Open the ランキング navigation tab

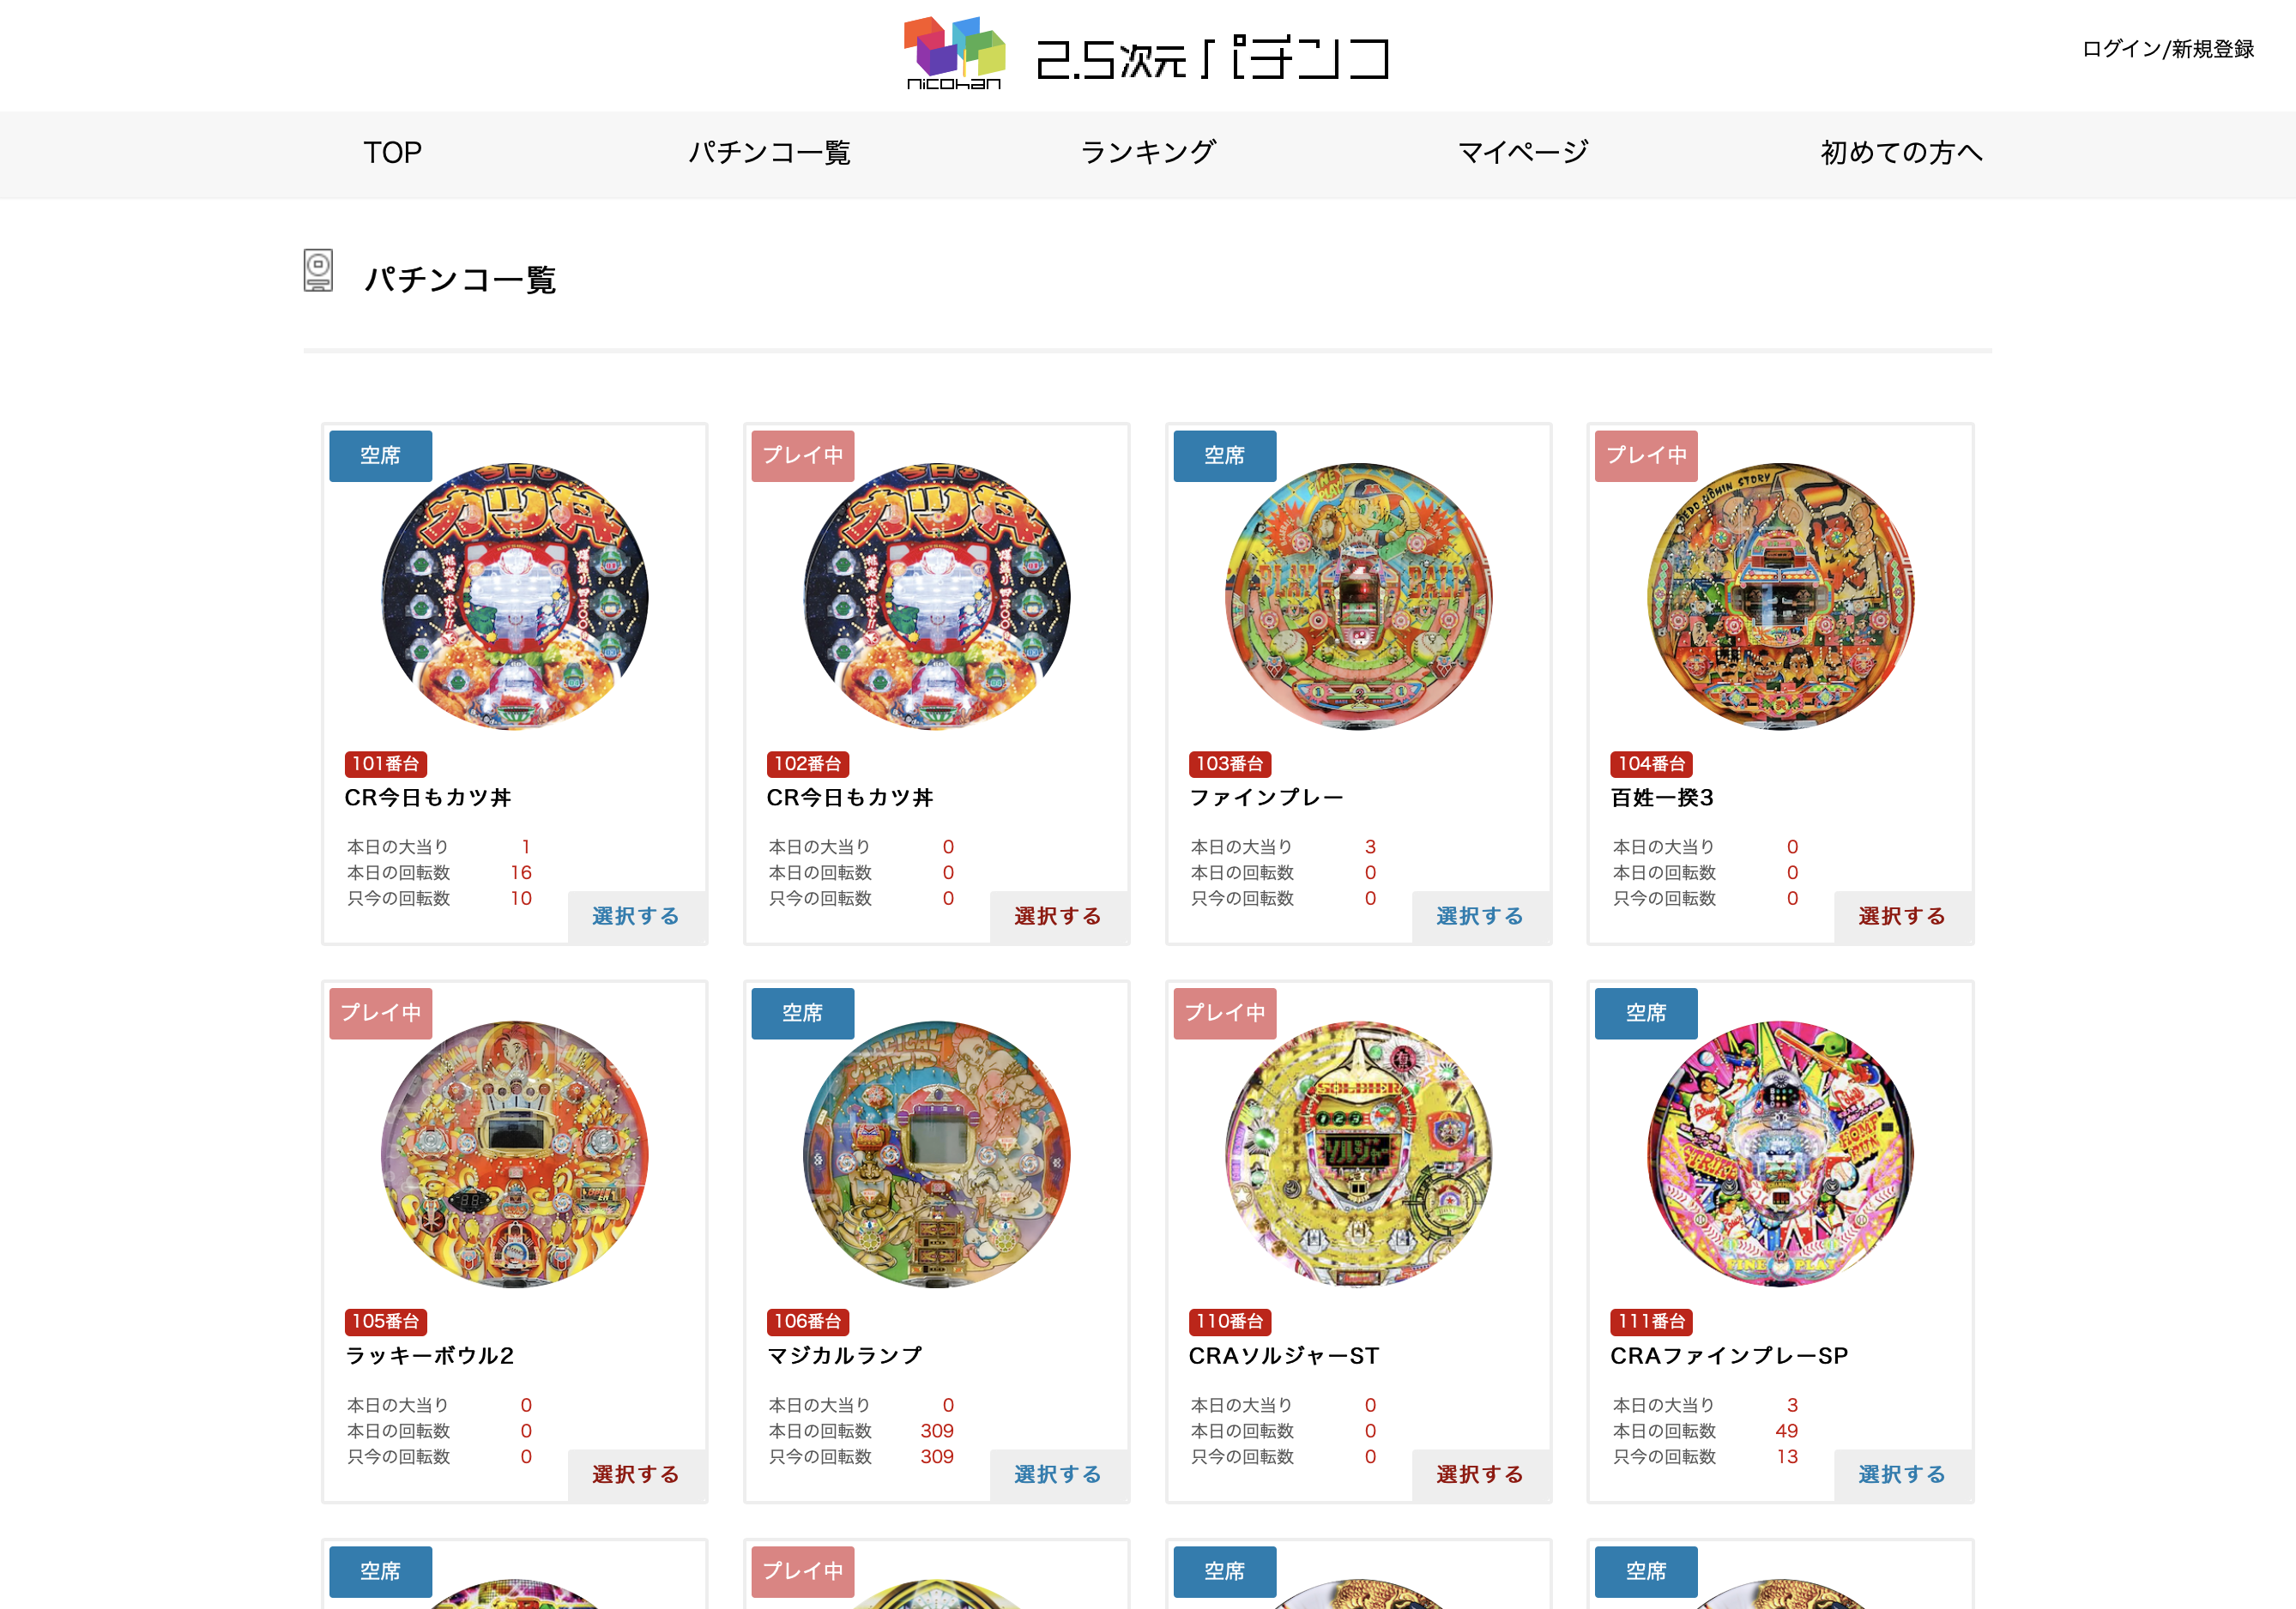tap(1148, 153)
